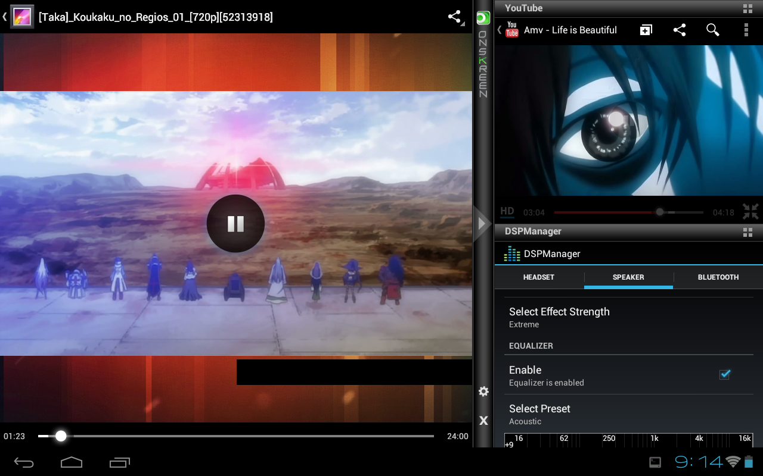This screenshot has height=476, width=763.
Task: Tap the DSPManager panel header title
Action: tap(534, 231)
